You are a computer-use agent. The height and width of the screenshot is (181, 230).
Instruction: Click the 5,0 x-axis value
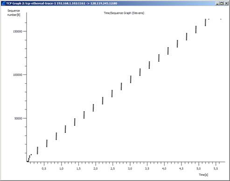tap(199, 169)
